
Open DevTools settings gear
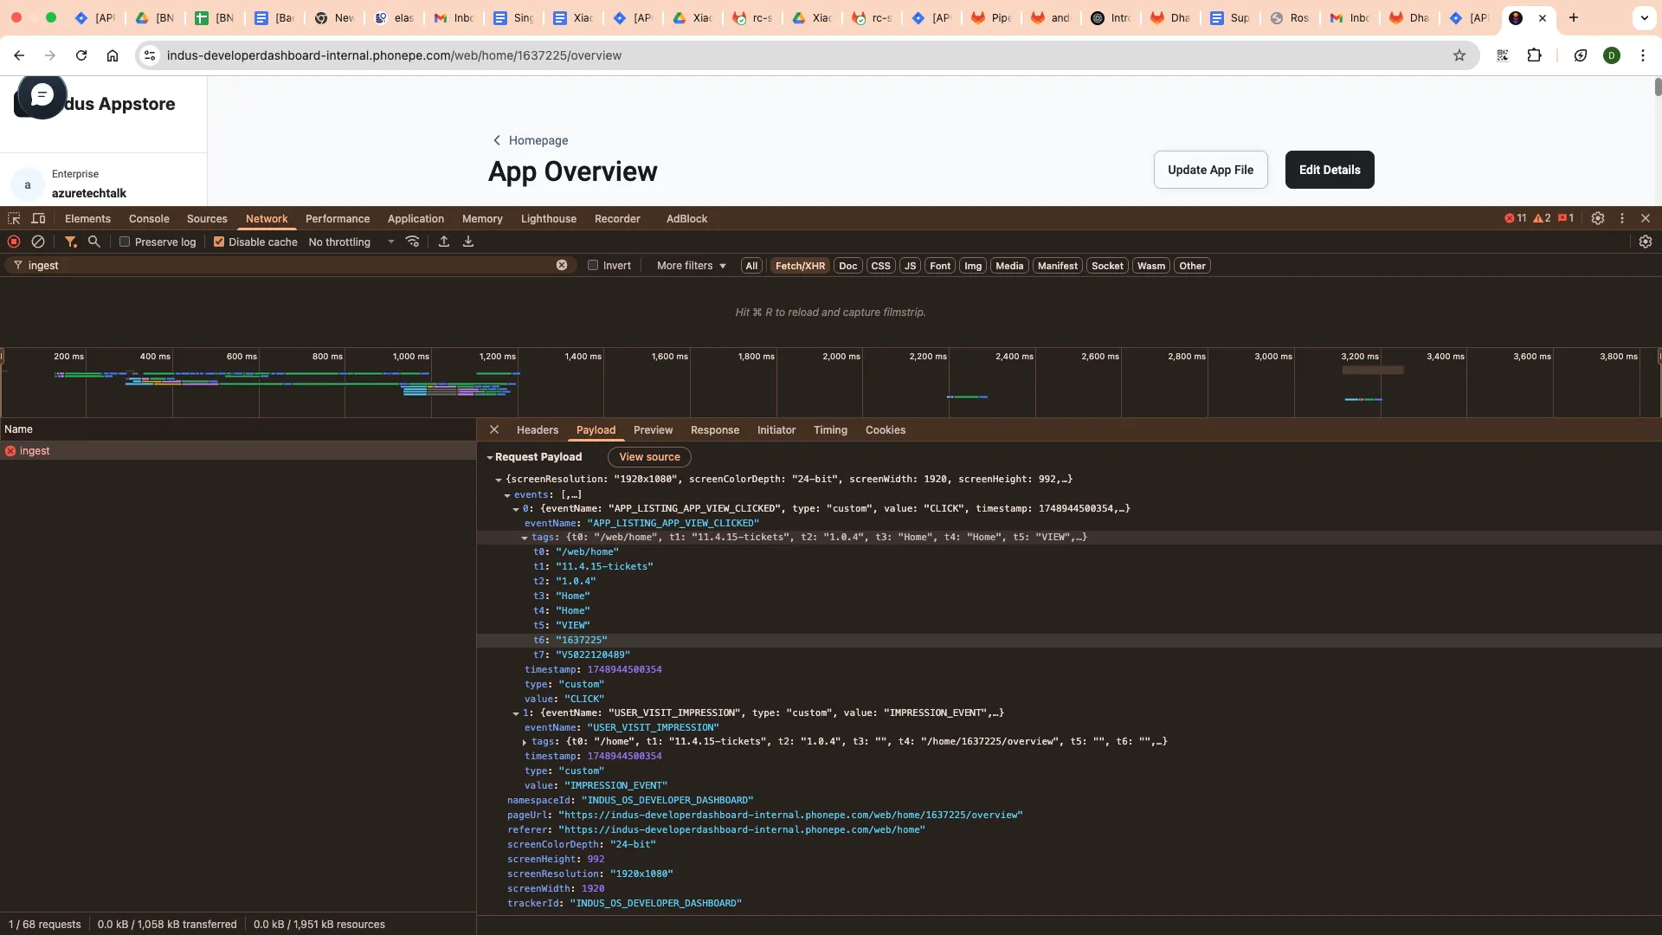1598,219
